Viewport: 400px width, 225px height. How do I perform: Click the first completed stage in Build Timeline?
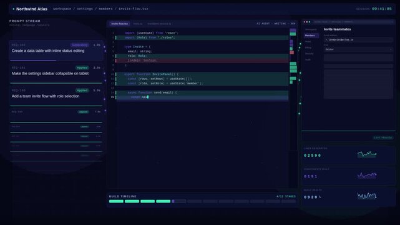point(116,201)
